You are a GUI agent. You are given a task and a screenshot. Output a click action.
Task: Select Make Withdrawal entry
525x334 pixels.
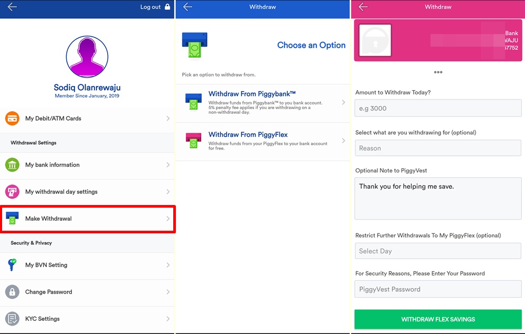(88, 219)
